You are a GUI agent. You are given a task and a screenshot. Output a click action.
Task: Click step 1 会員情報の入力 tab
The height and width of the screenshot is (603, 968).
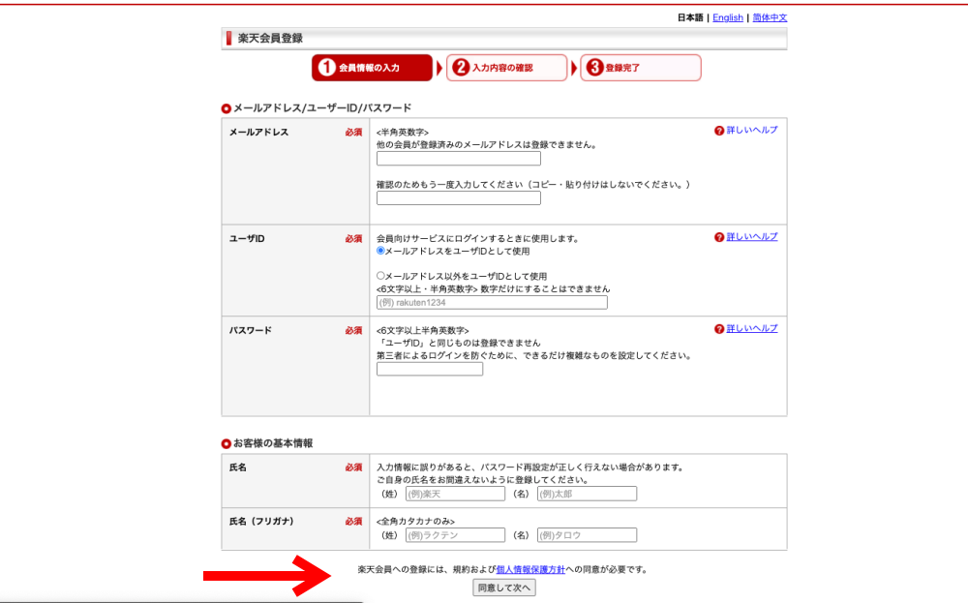tap(373, 68)
